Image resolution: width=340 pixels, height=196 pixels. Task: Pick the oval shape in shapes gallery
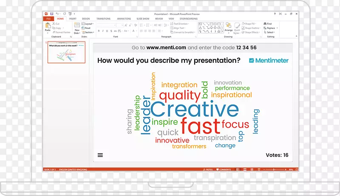point(215,24)
